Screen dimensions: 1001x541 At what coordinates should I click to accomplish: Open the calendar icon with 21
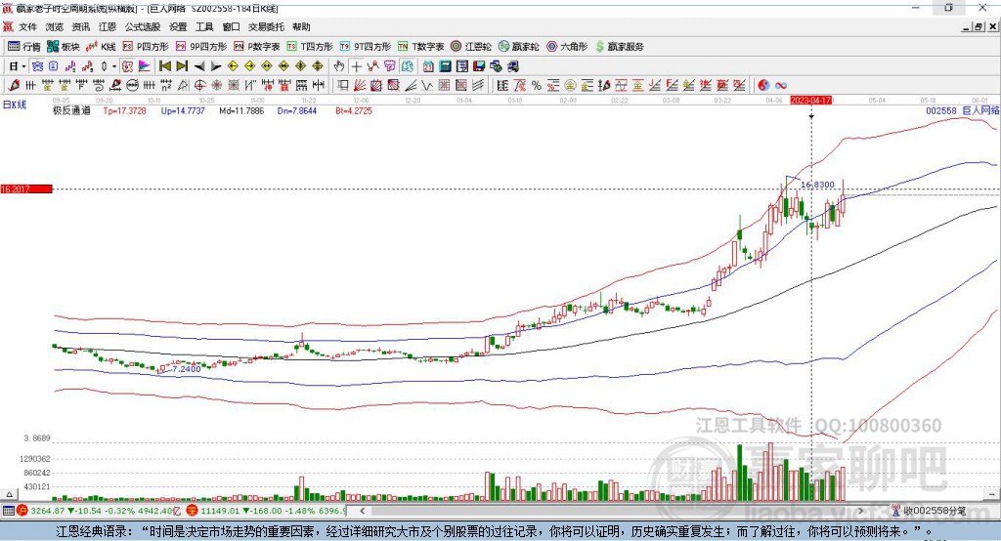click(428, 66)
